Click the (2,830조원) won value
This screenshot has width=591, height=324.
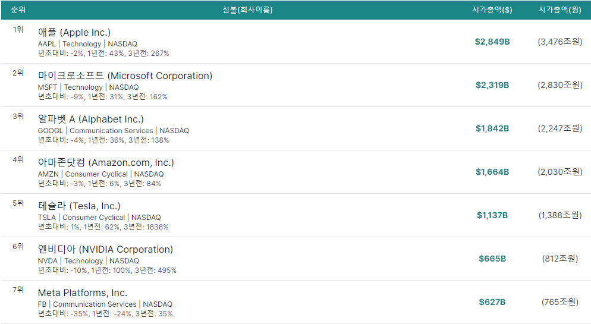[x=560, y=85]
